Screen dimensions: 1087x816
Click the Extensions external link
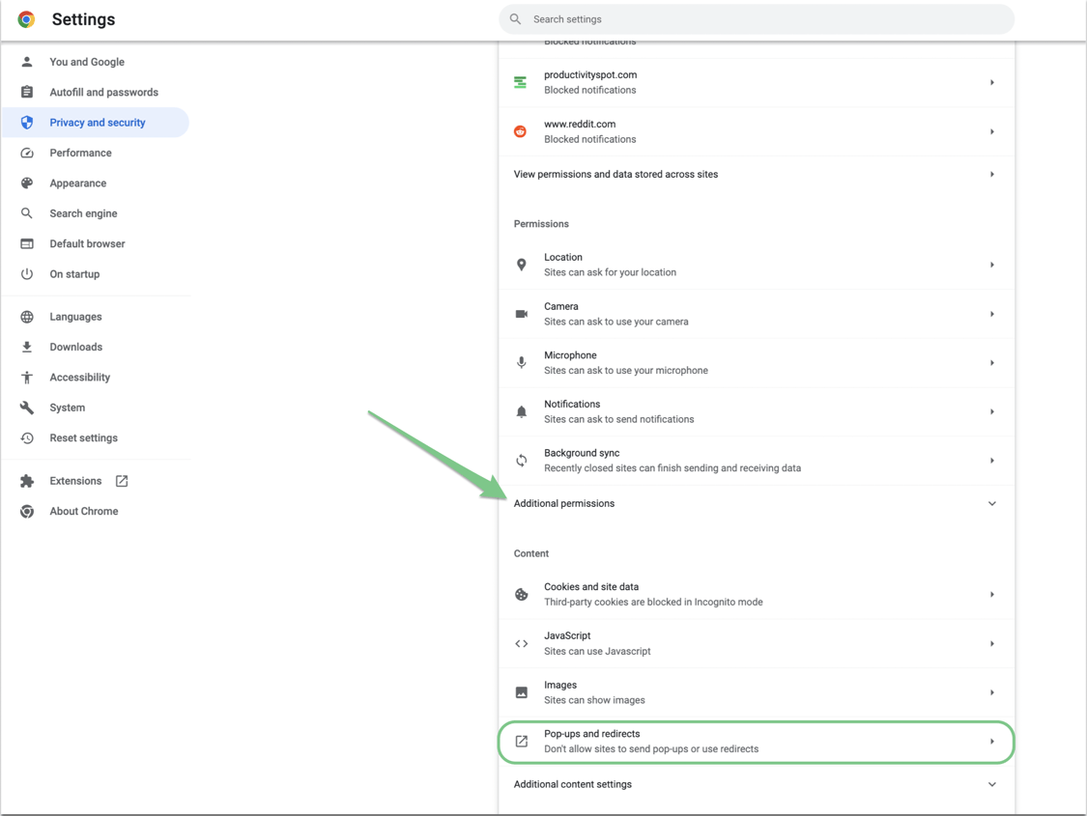[120, 480]
